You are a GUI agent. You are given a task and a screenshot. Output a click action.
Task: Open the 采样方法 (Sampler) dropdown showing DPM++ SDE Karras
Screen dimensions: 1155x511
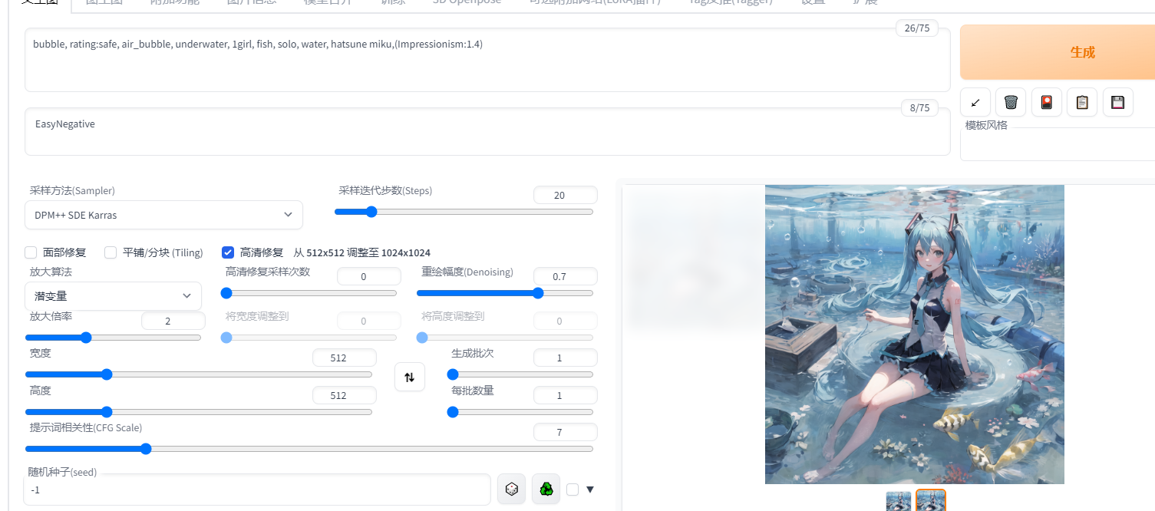[x=163, y=215]
